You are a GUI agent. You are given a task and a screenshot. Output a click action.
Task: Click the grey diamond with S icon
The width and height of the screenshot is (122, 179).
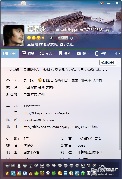(88, 166)
